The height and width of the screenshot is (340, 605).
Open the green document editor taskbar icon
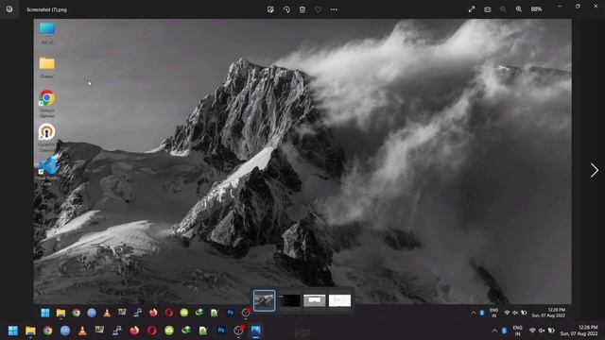pos(204,331)
